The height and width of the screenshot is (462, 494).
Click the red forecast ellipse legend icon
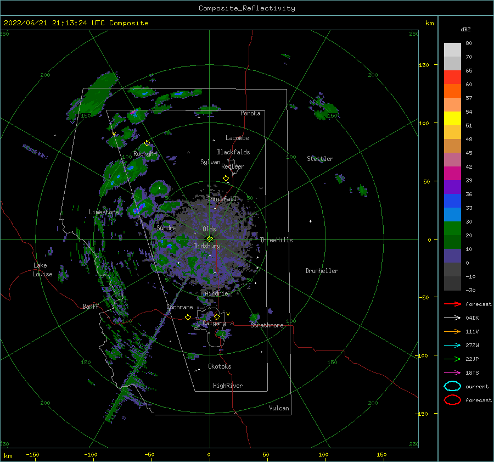[452, 400]
